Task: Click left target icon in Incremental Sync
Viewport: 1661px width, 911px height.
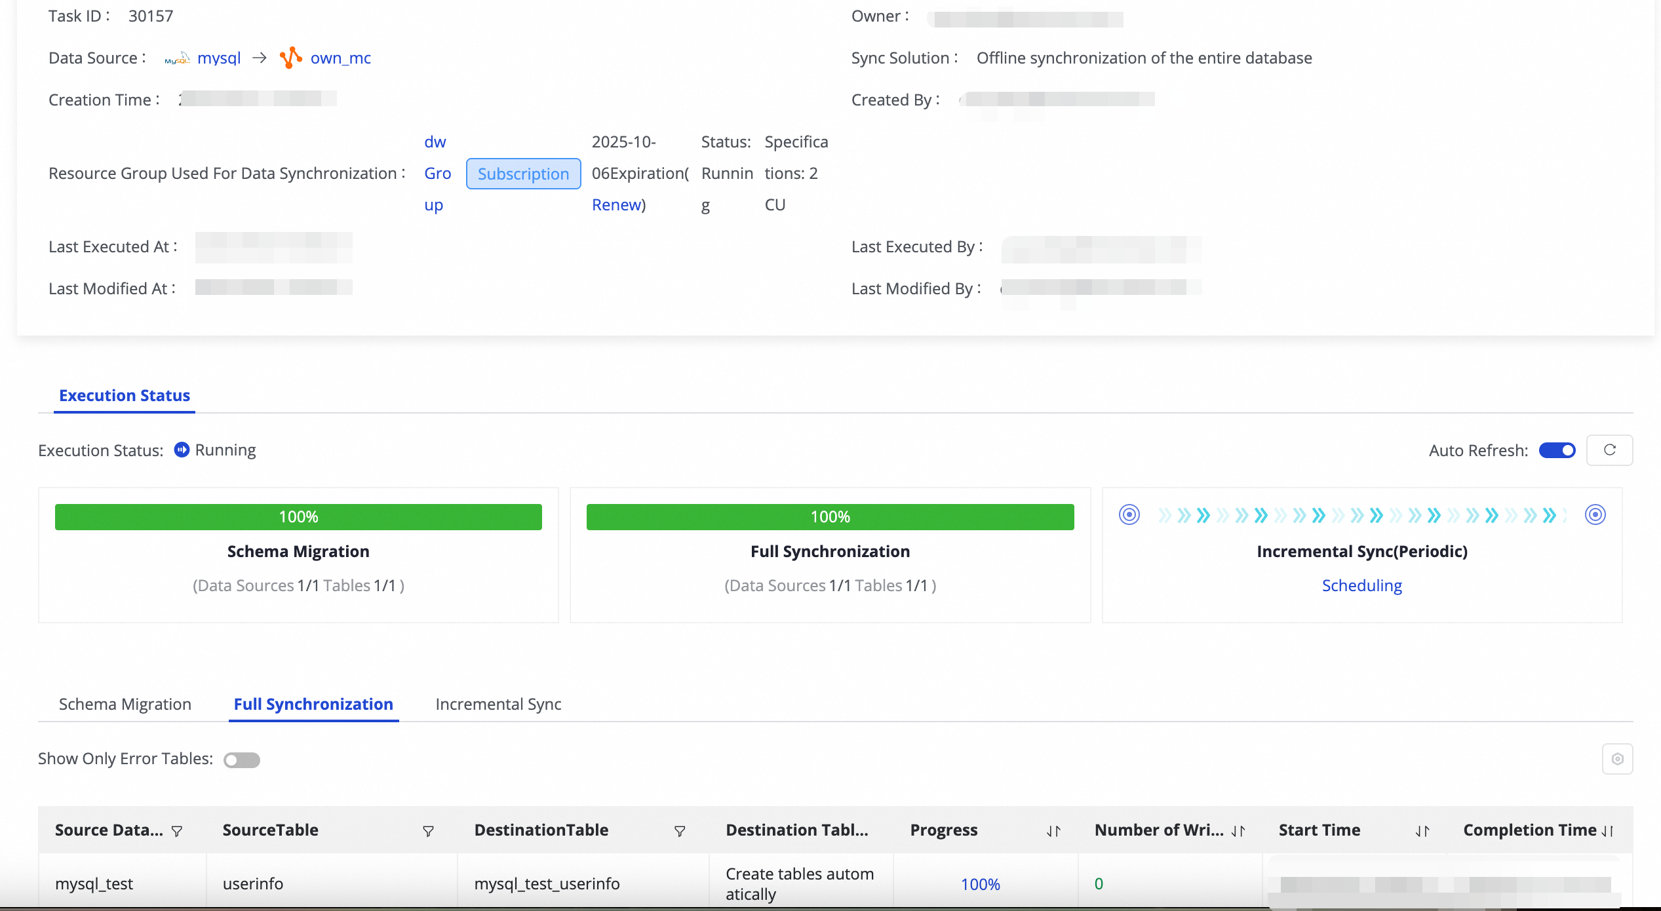Action: (1129, 515)
